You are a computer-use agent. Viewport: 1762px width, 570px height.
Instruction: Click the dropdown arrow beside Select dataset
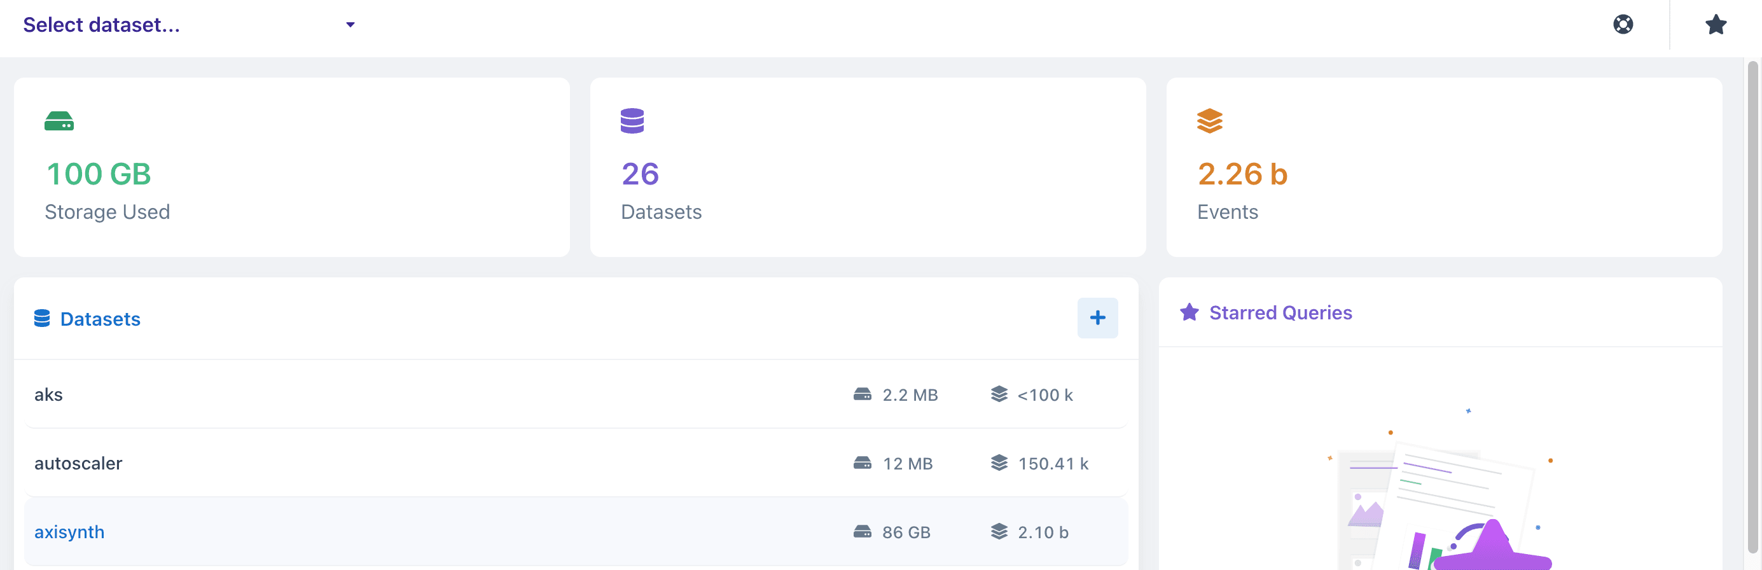(350, 25)
